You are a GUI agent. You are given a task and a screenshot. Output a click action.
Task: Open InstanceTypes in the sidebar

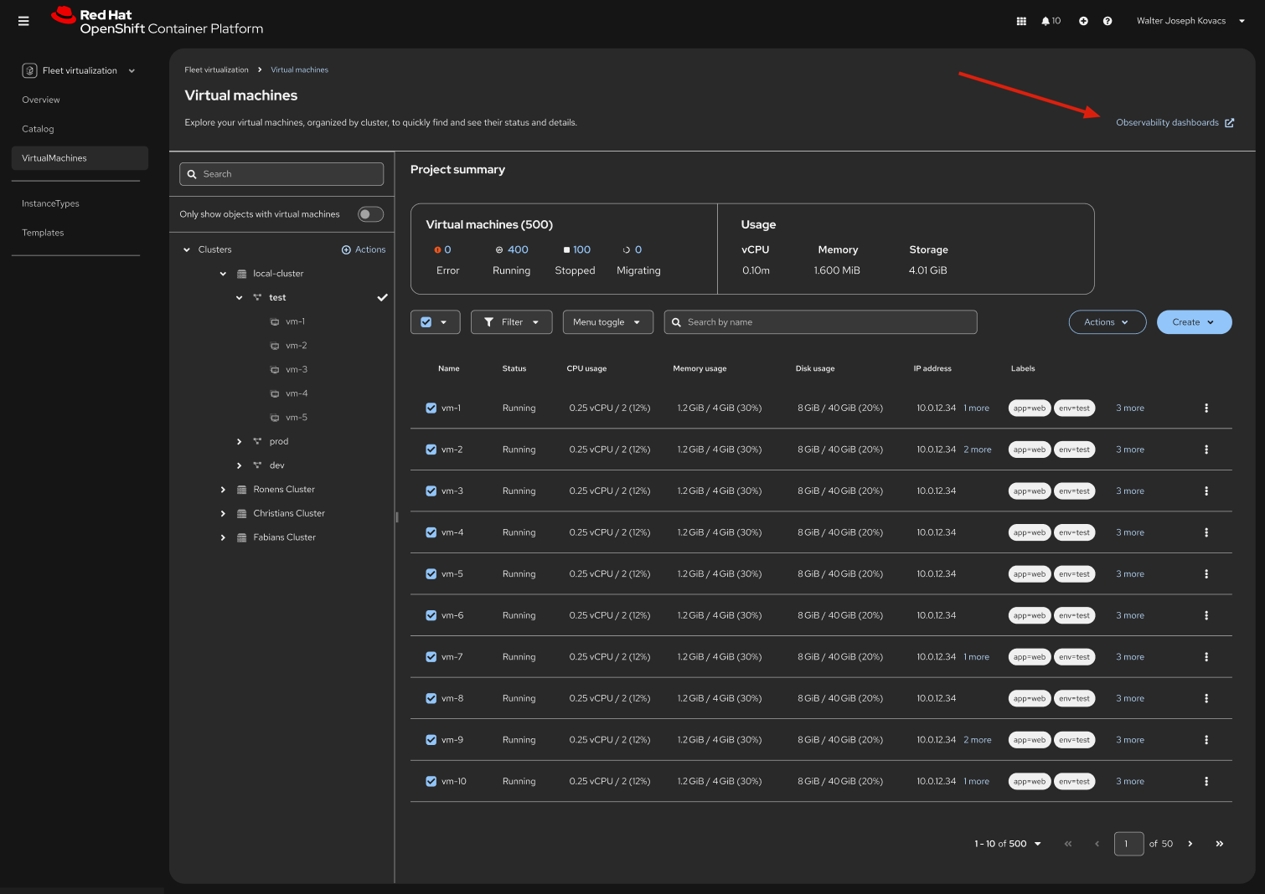50,203
